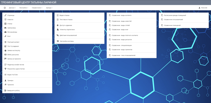This screenshot has width=211, height=103.
Task: Click the edit icon beside Пост тр.задания
Action: [x=5, y=46]
